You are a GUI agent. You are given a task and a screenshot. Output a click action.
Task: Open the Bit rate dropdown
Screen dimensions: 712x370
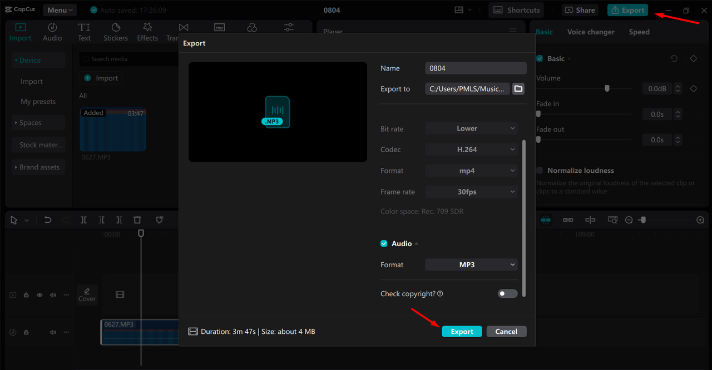point(471,128)
